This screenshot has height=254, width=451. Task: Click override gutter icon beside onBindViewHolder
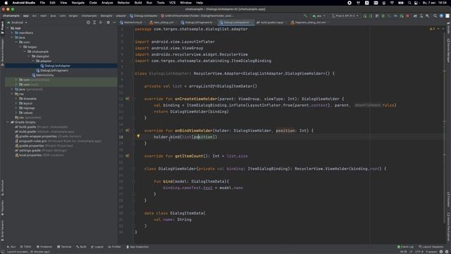128,131
